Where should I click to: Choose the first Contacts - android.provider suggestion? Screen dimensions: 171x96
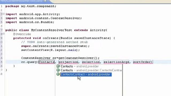click(80, 66)
